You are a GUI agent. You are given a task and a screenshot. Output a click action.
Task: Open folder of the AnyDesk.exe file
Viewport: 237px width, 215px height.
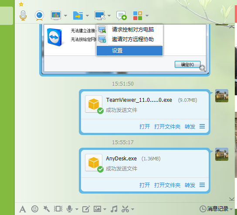point(167,185)
